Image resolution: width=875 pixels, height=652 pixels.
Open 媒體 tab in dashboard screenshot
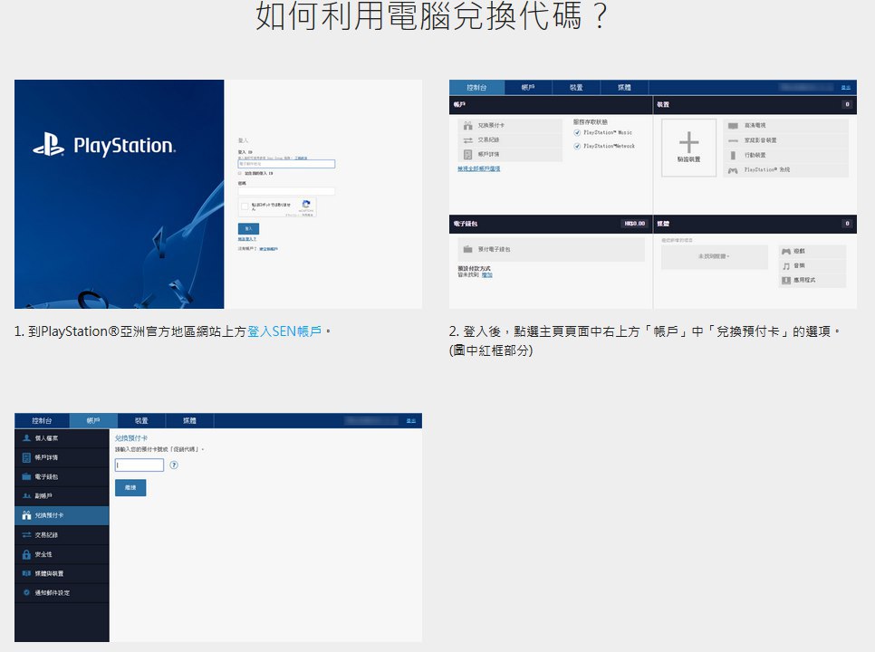click(624, 88)
